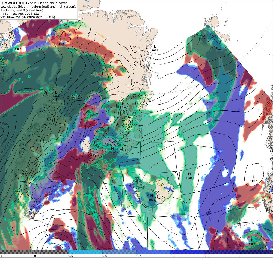Click the 'L 1023' low pressure label
273x258 pixels.
tap(252, 242)
